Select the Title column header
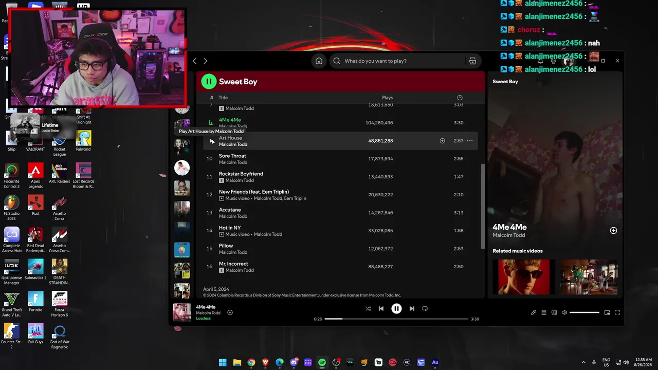Viewport: 658px width, 370px height. [x=223, y=98]
